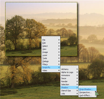
Task: Open the Selection submenu under Script-Fu
Action: (x=69, y=85)
